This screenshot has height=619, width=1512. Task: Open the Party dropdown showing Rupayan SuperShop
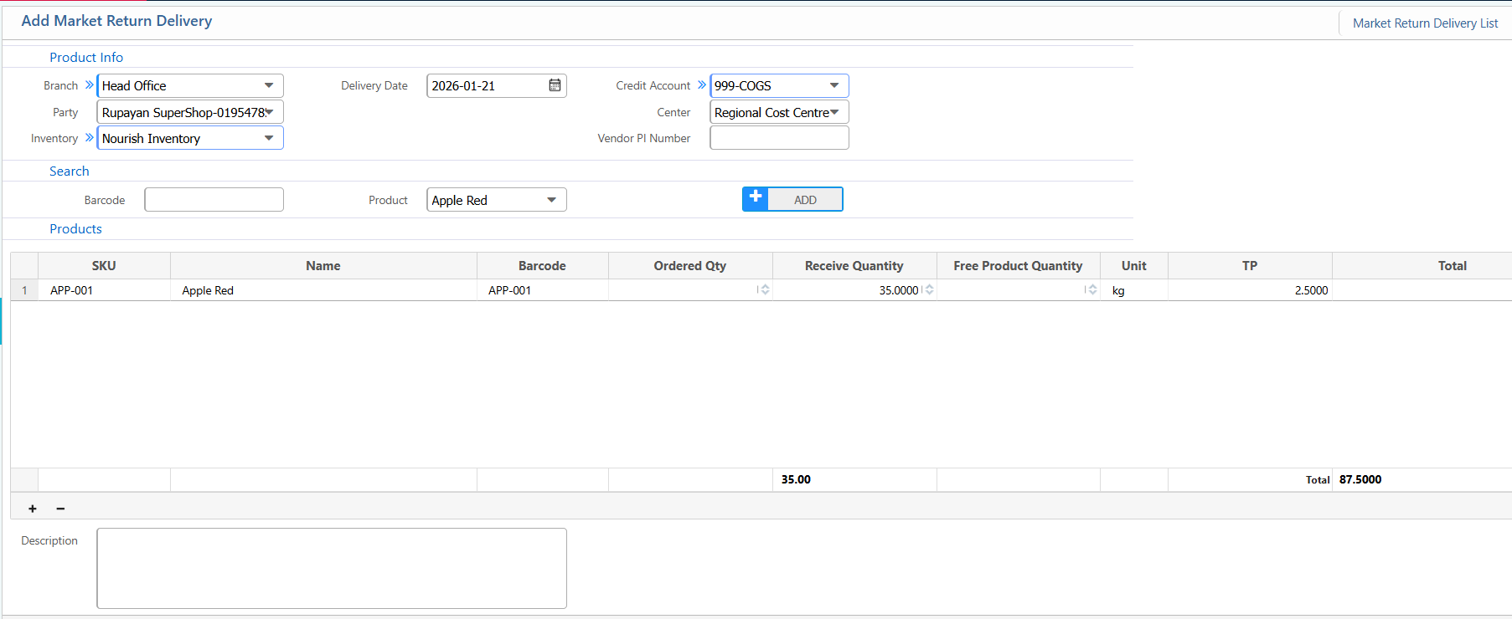[190, 112]
